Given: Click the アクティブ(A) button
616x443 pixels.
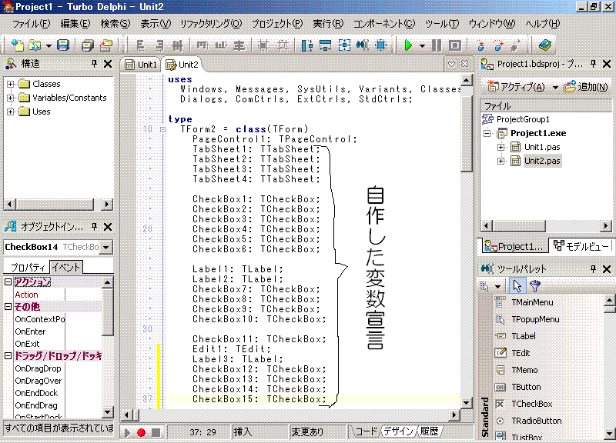Looking at the screenshot, I should 516,87.
